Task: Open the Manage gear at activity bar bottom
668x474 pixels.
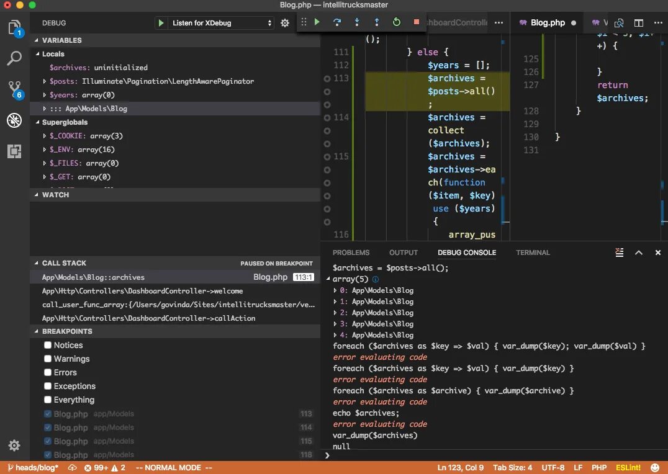Action: [14, 445]
